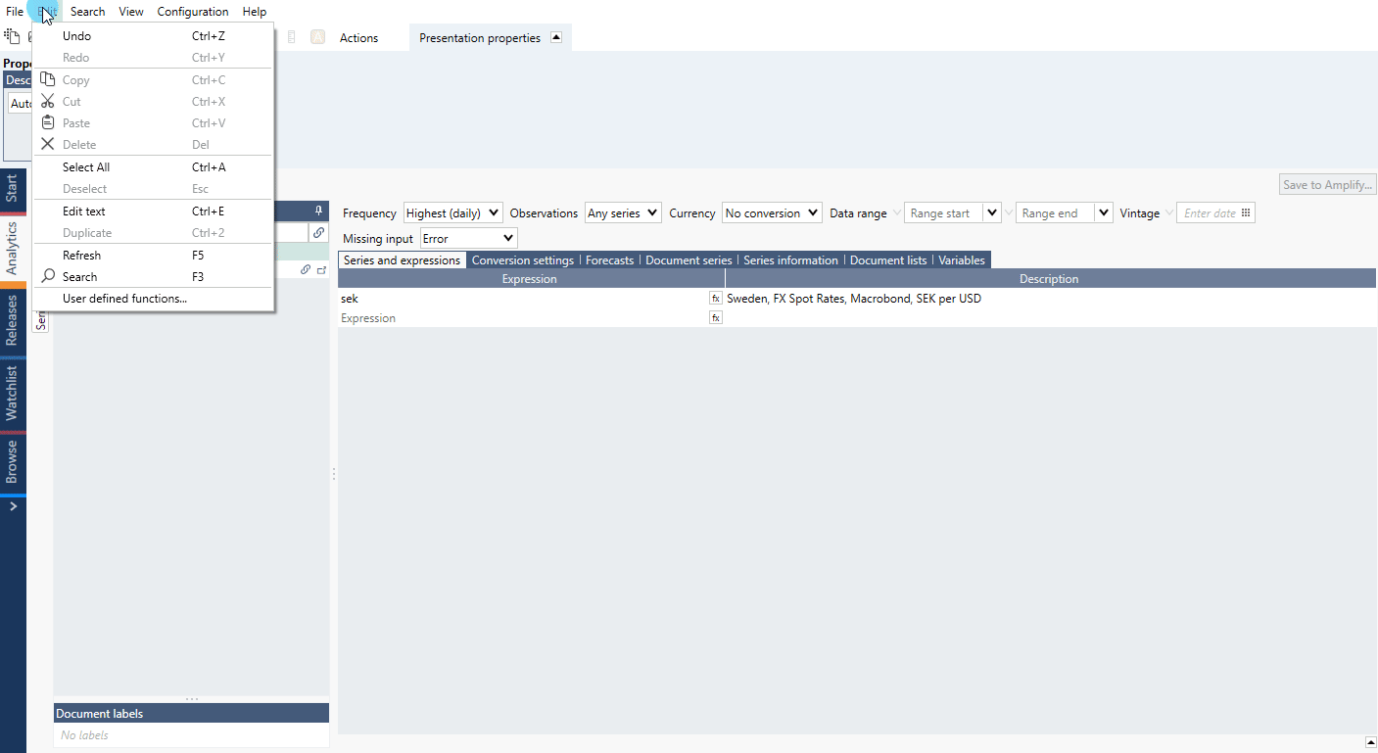Open the Watchlist side tab
This screenshot has width=1378, height=753.
pyautogui.click(x=13, y=394)
